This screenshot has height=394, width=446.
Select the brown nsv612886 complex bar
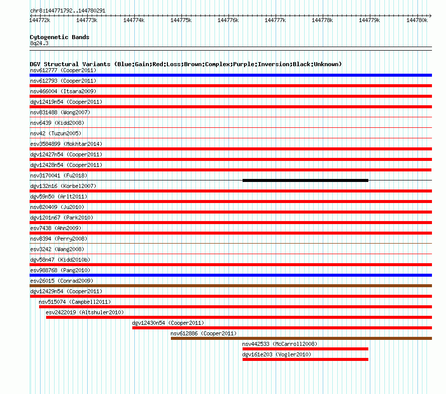point(301,338)
